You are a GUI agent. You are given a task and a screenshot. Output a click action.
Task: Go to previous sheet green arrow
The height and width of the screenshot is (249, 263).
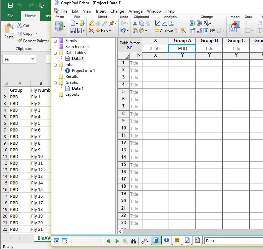pos(108,241)
